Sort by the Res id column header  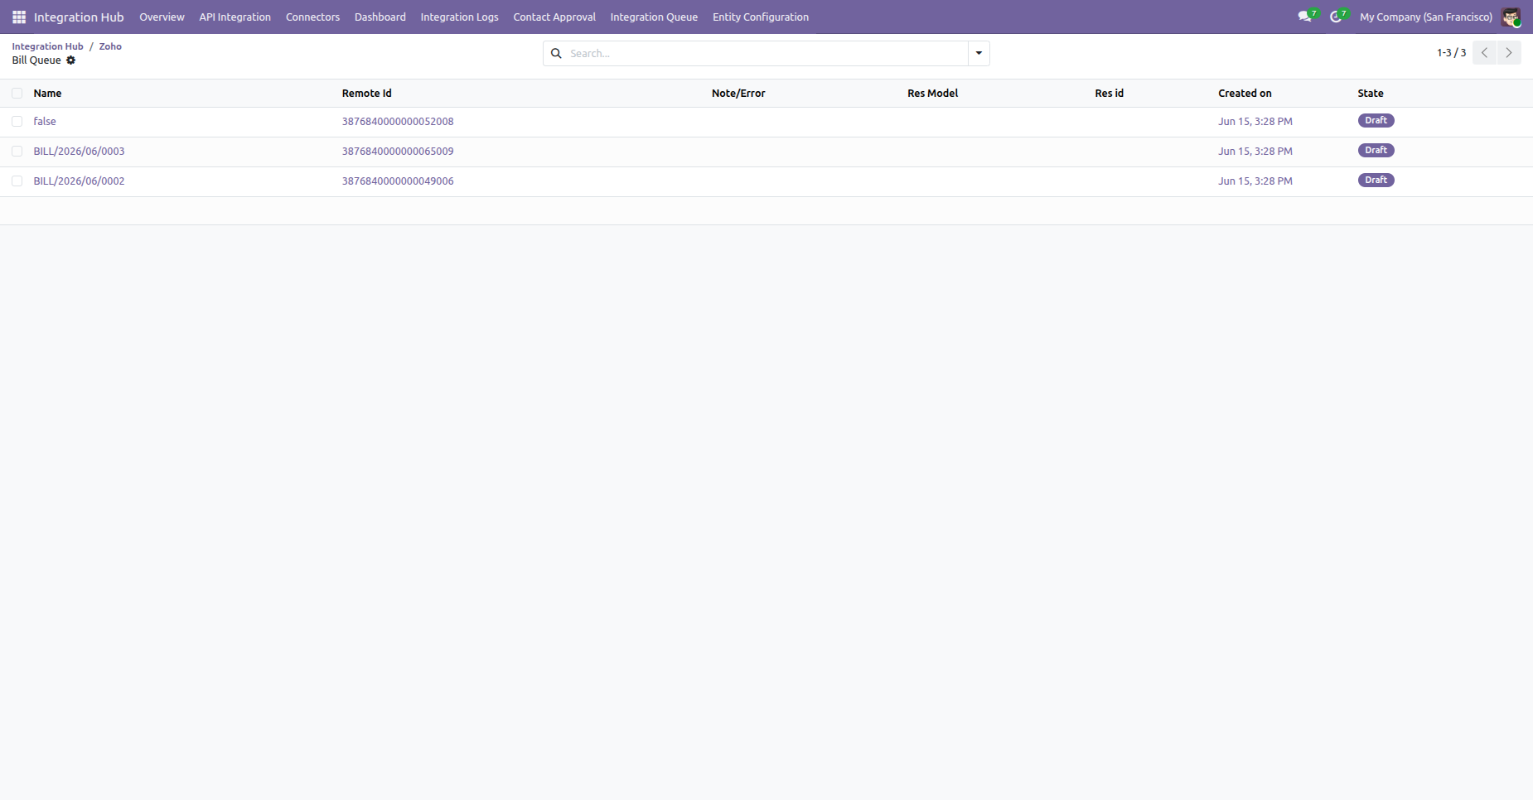click(x=1109, y=94)
